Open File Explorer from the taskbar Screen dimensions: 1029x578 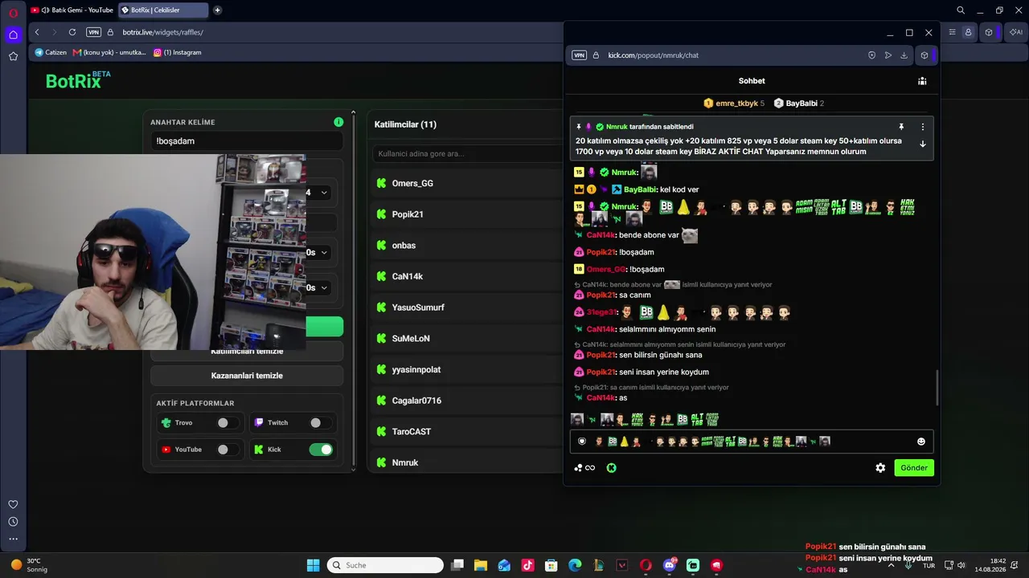pyautogui.click(x=481, y=565)
